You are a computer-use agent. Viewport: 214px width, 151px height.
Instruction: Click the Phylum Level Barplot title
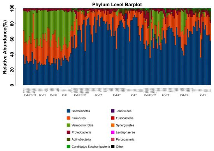117,5
